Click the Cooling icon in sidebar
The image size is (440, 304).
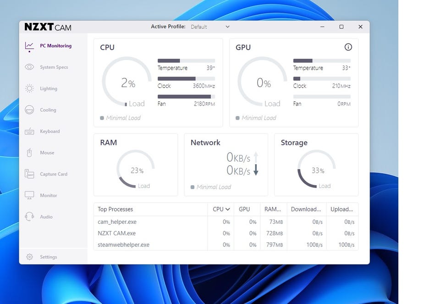29,110
